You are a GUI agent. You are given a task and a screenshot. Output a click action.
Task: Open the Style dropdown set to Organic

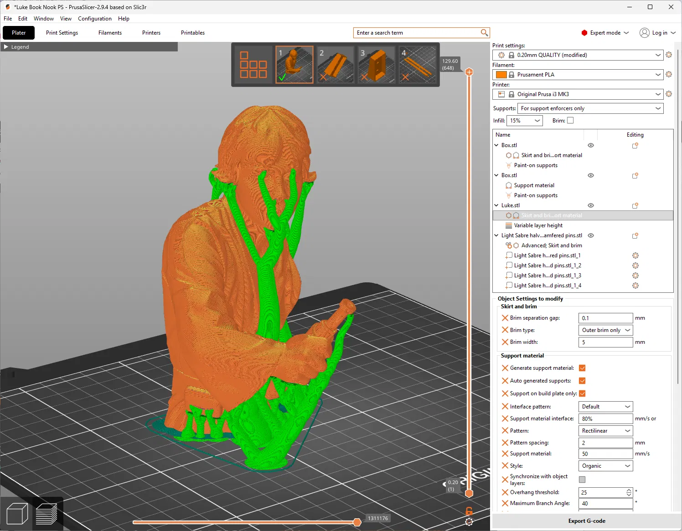[605, 466]
